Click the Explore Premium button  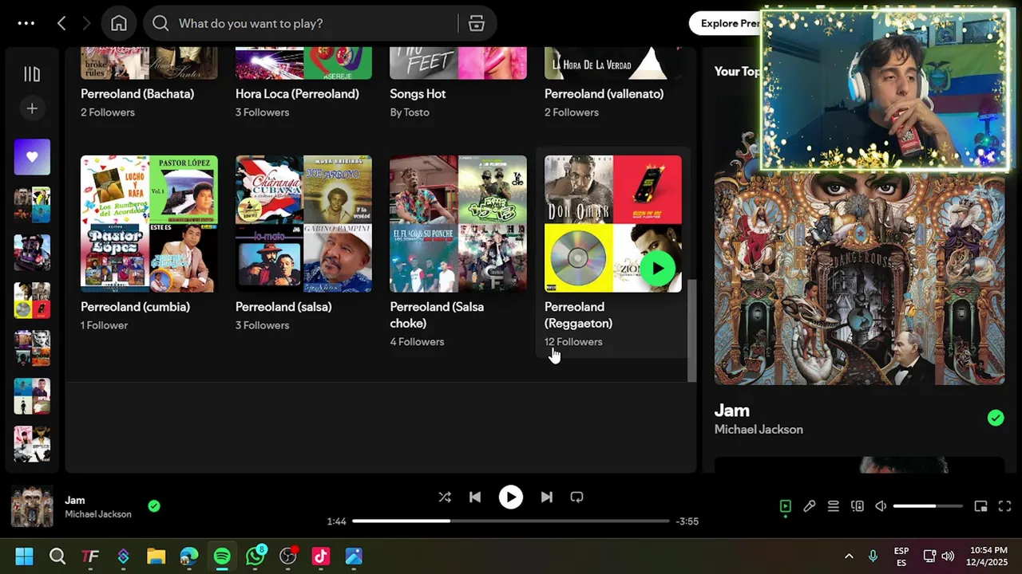(727, 23)
